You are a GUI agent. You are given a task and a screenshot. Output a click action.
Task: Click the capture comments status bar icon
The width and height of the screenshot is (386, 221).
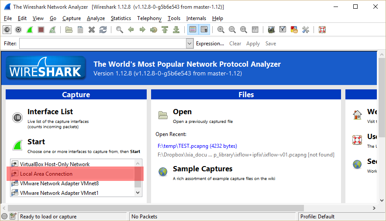coord(13,216)
